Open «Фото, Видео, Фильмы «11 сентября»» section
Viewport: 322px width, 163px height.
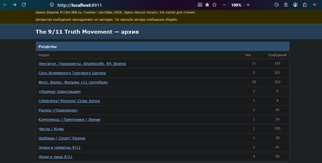73,82
